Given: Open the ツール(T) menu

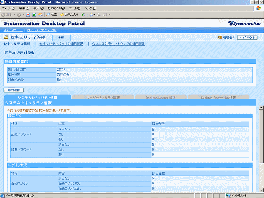Looking at the screenshot, I should pyautogui.click(x=75, y=8).
